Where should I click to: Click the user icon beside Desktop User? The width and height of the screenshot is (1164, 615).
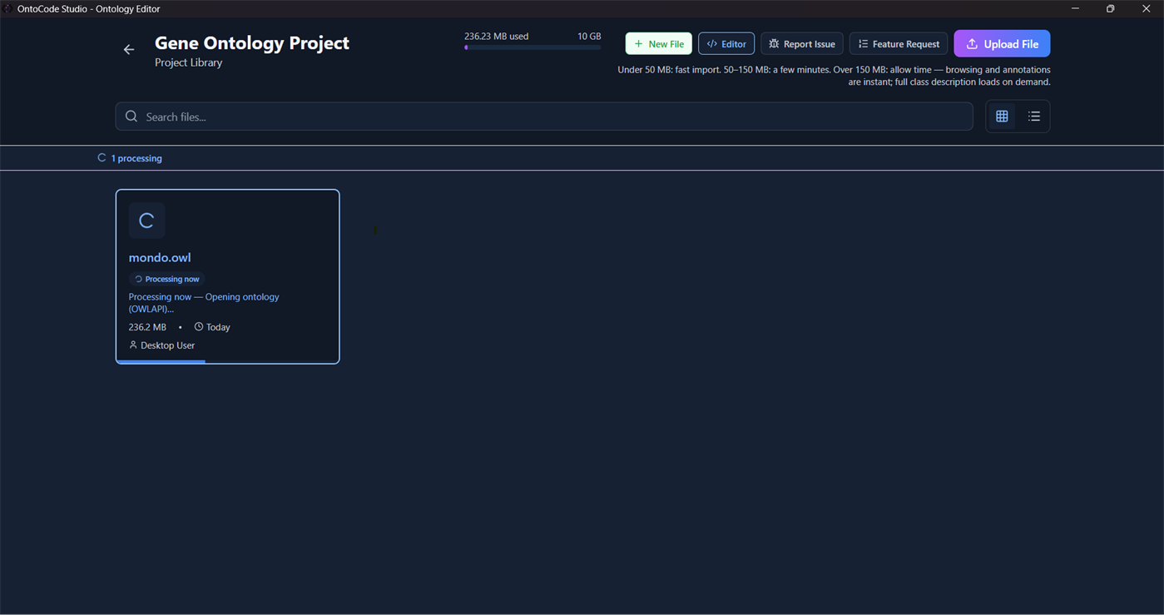(133, 345)
